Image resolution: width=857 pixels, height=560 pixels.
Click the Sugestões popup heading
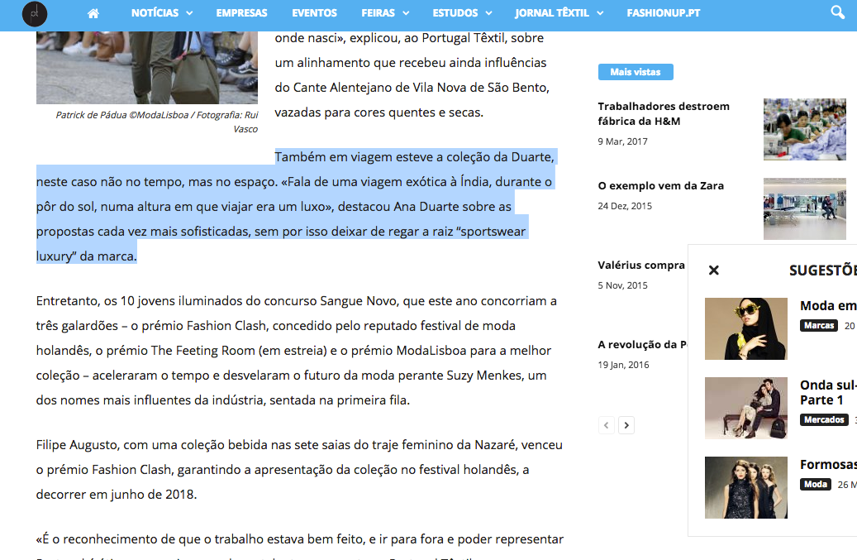[x=822, y=270]
